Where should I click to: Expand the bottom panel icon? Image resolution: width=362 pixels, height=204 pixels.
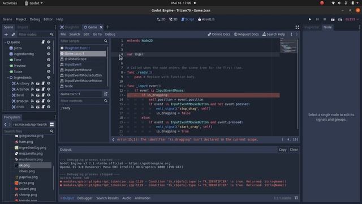tap(296, 198)
